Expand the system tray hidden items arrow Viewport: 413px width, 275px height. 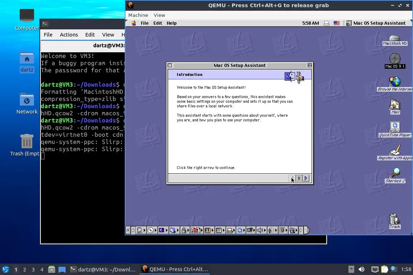[x=351, y=269]
